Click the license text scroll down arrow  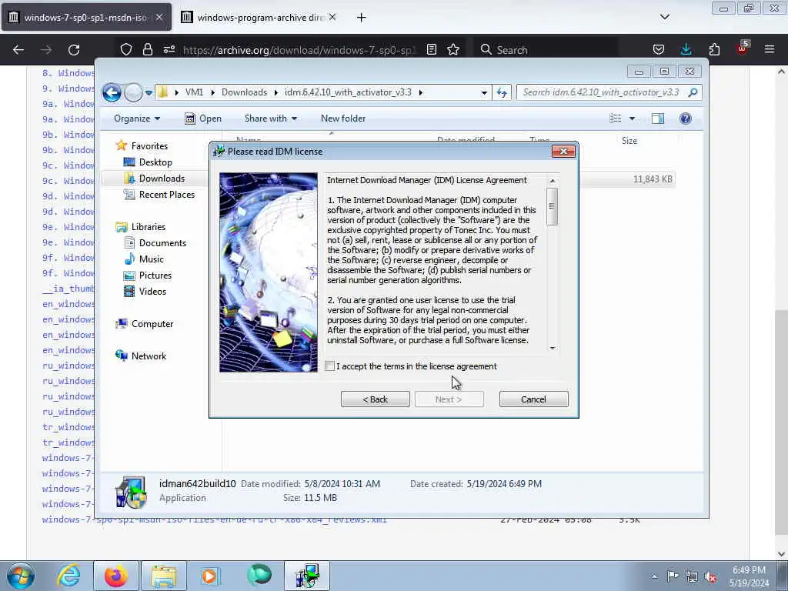(553, 348)
